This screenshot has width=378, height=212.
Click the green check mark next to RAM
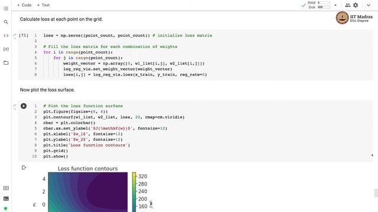click(x=304, y=5)
